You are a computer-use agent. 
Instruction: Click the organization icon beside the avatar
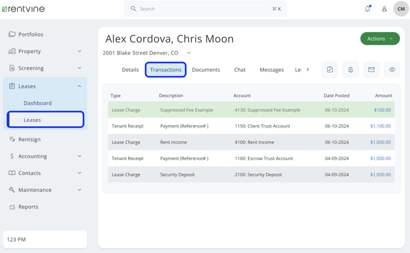384,9
